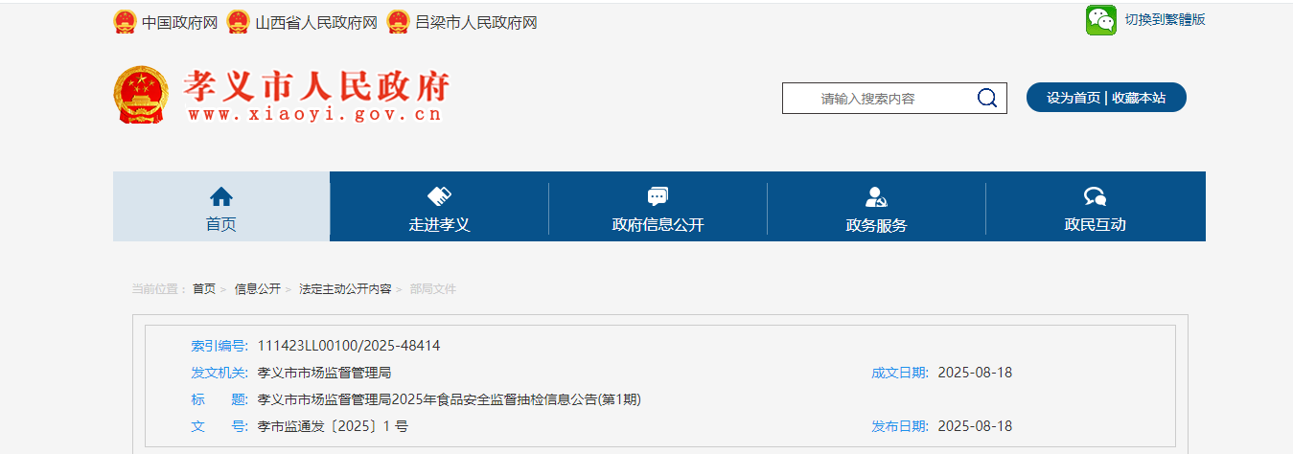Click the 成文日期 value 2025-08-18

click(975, 373)
